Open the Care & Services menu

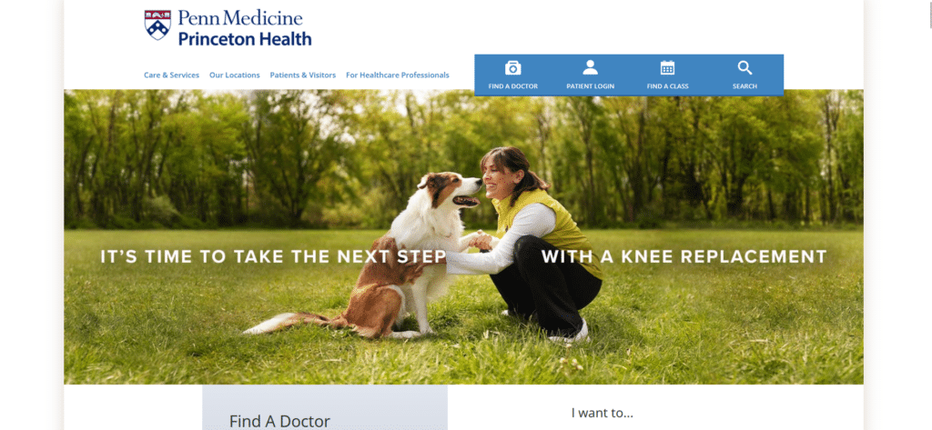(172, 75)
